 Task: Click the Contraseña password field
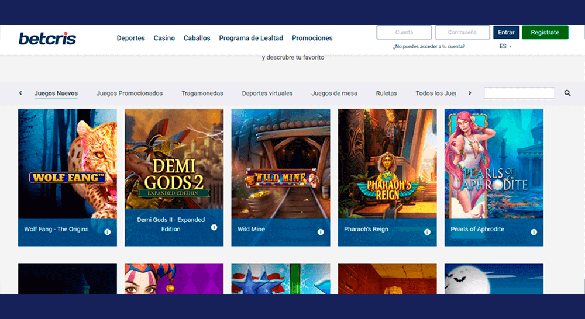(x=462, y=33)
